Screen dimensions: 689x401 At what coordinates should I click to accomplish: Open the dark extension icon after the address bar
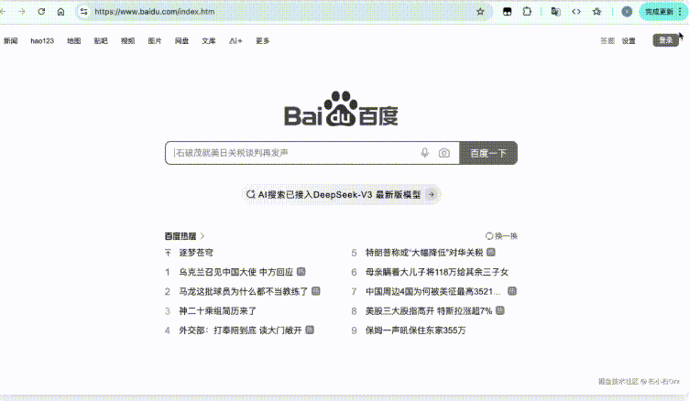click(507, 11)
